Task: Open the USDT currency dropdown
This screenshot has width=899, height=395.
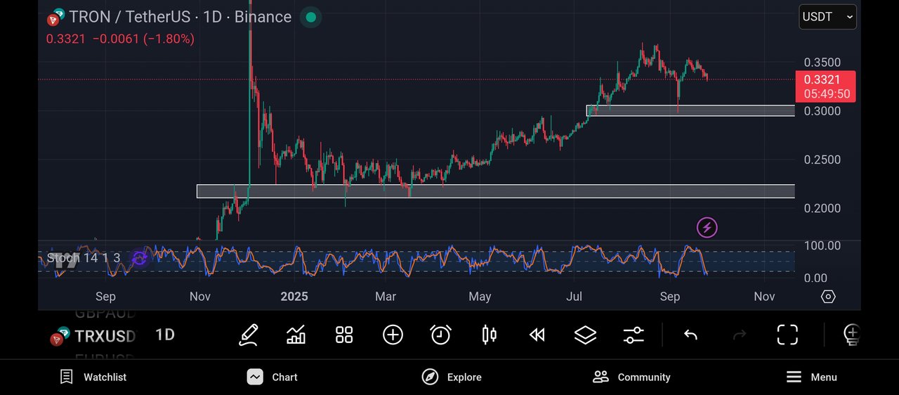Action: [827, 17]
